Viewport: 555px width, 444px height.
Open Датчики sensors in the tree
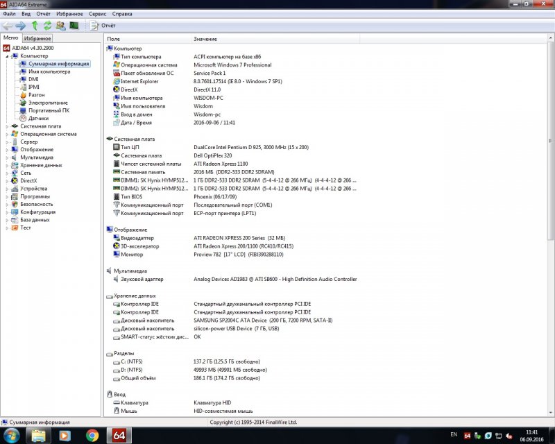pos(38,118)
